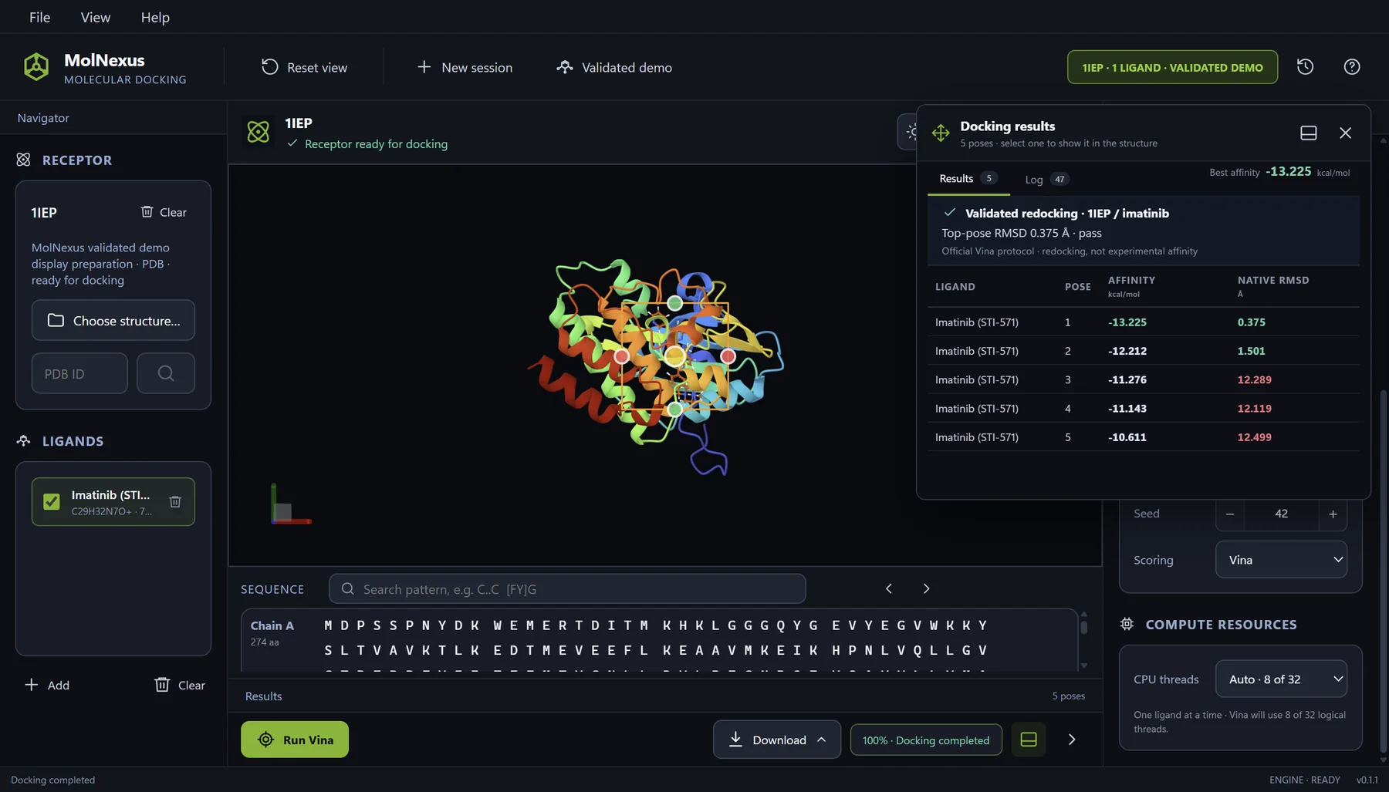This screenshot has width=1389, height=792.
Task: Click the 1IEP structure atom icon in viewer header
Action: coord(259,132)
